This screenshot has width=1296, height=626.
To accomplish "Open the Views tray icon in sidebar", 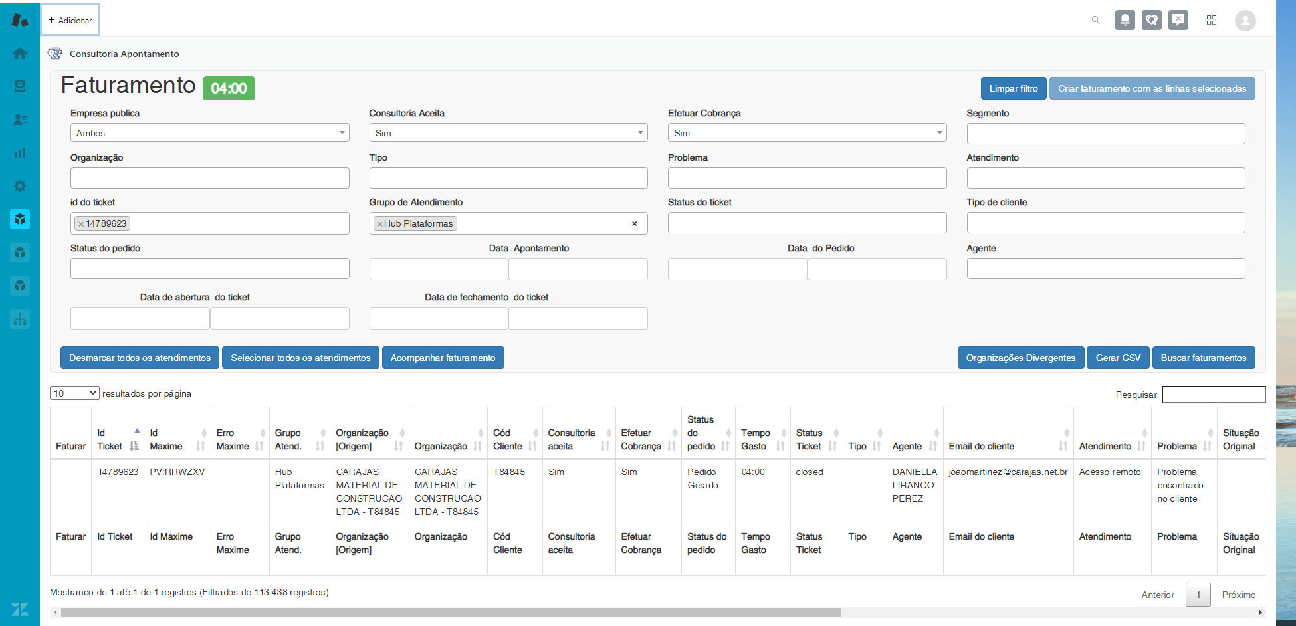I will click(x=20, y=86).
